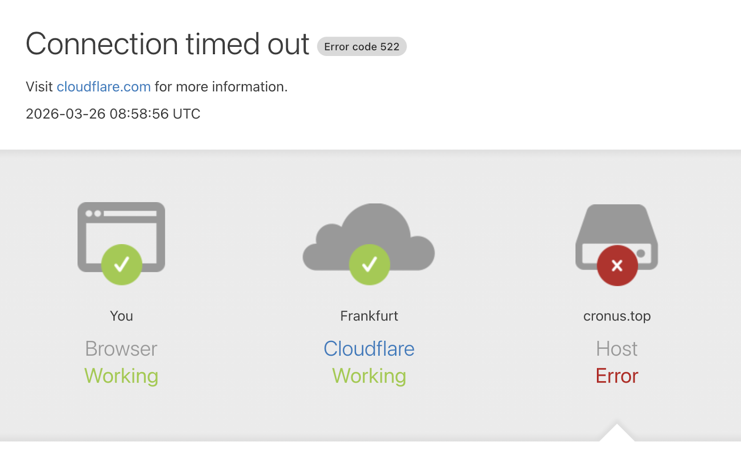Click the gray Host label
741x462 pixels.
pyautogui.click(x=617, y=349)
